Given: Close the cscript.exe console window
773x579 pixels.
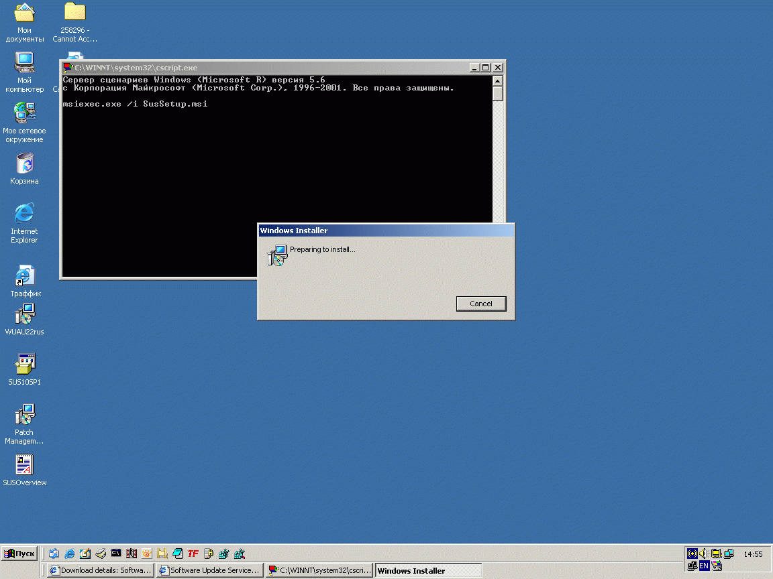Looking at the screenshot, I should [x=498, y=68].
